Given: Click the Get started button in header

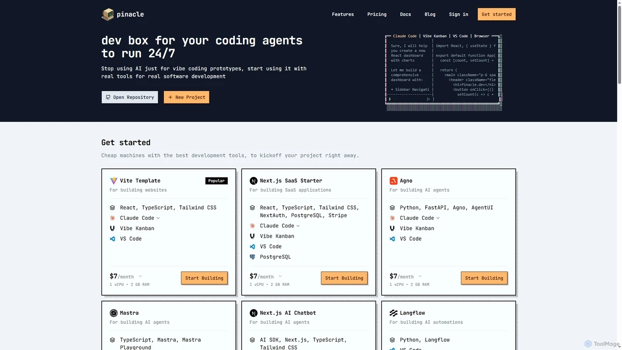Looking at the screenshot, I should coord(497,15).
